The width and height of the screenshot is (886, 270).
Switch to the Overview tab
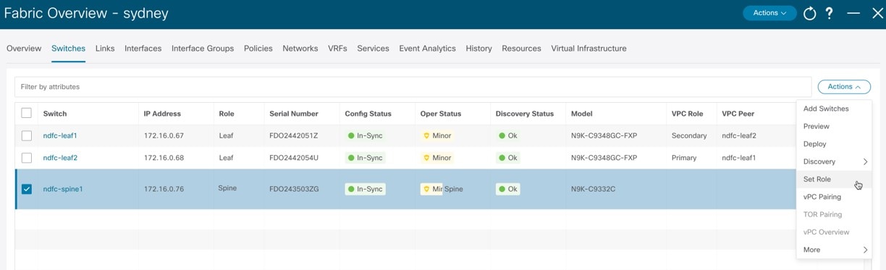(x=24, y=48)
